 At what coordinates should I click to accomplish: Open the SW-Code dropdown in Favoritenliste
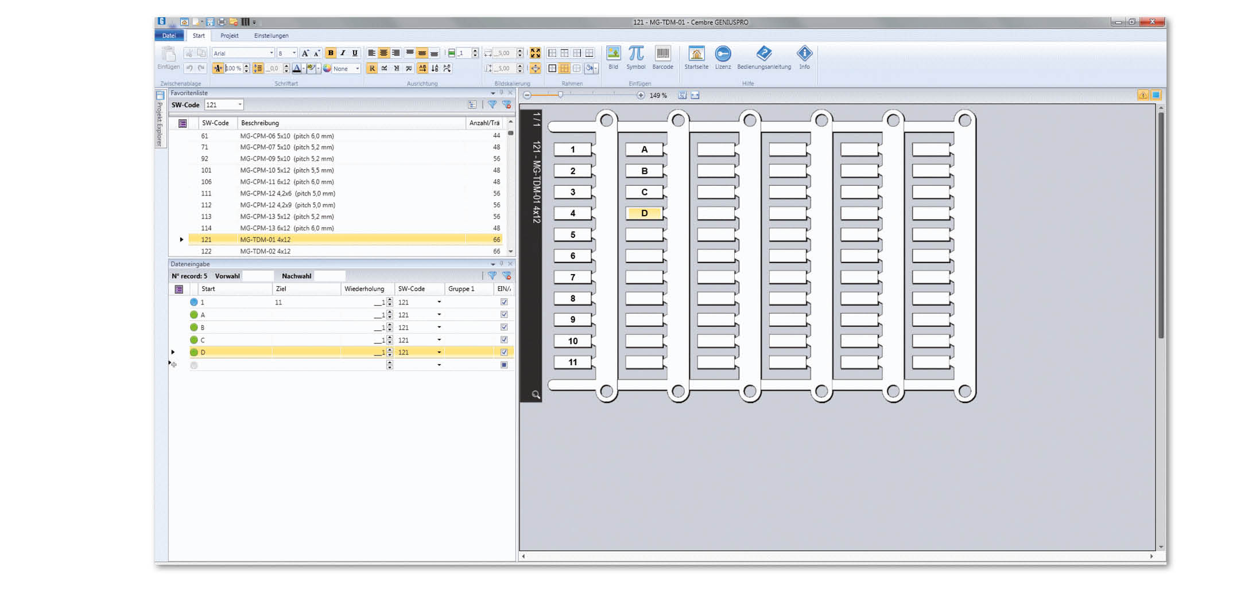click(240, 105)
